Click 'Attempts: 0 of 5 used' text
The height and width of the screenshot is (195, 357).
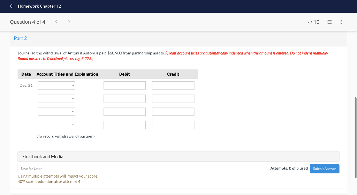click(289, 168)
